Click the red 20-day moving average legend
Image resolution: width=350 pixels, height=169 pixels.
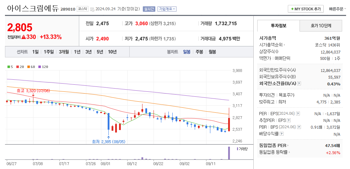coord(20,67)
